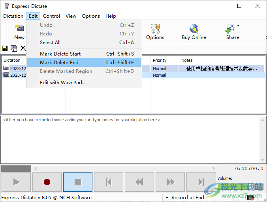267x202 pixels.
Task: Choose Mark Delete End menu entry
Action: click(84, 63)
